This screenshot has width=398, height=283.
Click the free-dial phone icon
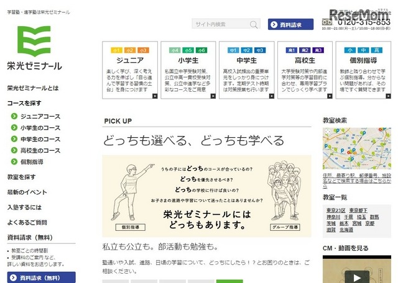click(327, 22)
